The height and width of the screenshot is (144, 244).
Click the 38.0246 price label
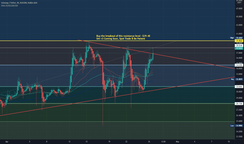(239, 46)
